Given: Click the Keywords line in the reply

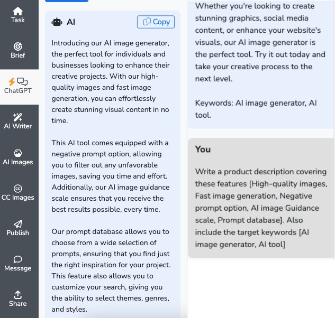Looking at the screenshot, I should coord(256,109).
